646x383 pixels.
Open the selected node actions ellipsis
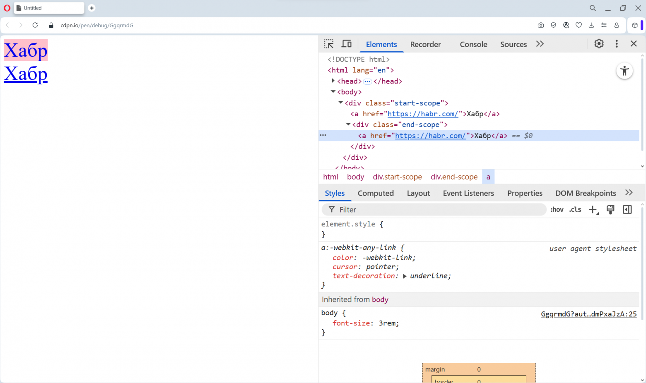click(x=323, y=135)
